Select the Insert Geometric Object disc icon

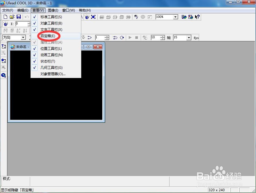(4, 75)
